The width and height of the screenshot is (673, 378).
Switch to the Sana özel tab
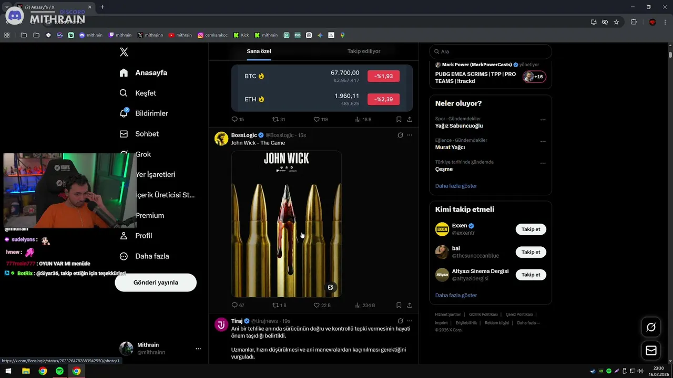[x=259, y=51]
